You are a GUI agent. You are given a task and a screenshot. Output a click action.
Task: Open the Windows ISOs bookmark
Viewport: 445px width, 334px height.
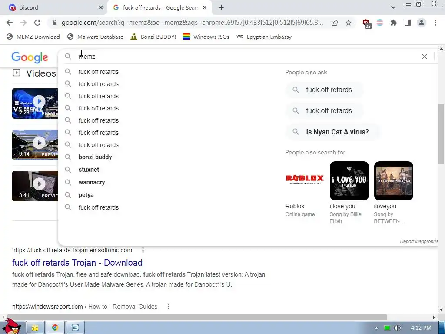[x=206, y=37]
